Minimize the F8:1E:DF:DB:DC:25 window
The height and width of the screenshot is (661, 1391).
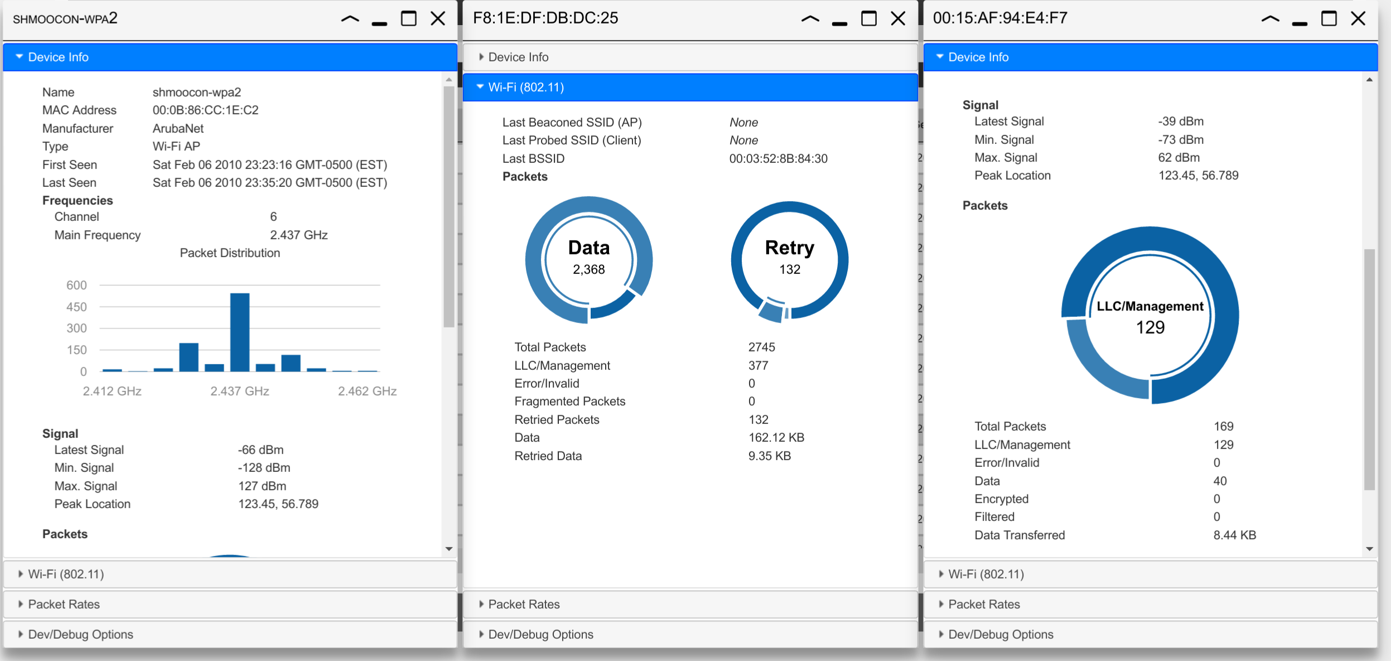click(x=839, y=23)
